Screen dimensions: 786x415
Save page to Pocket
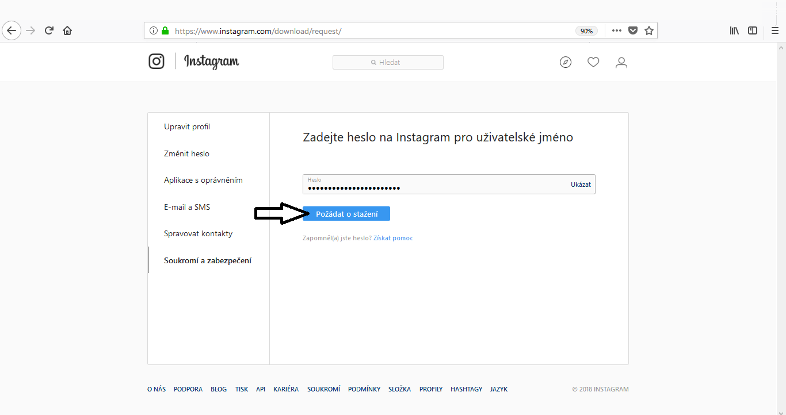(633, 31)
